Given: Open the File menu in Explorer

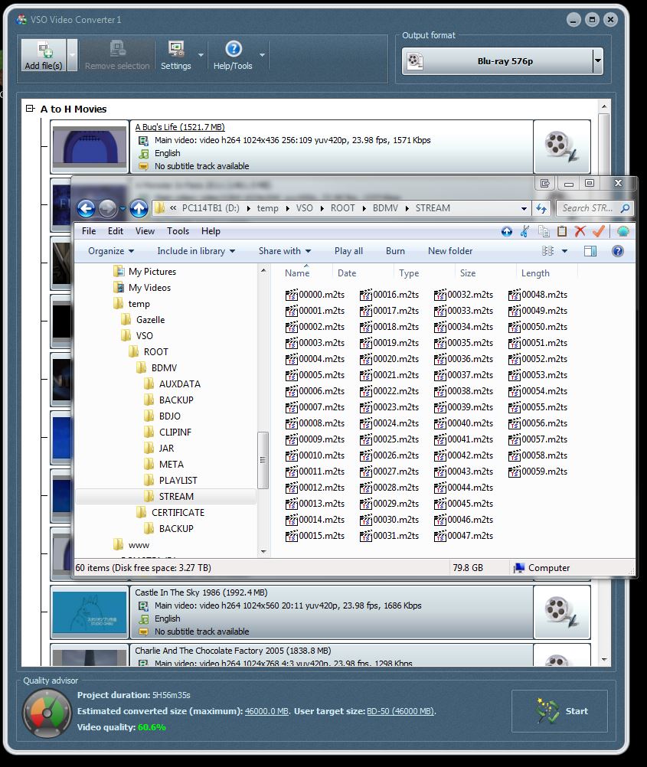Looking at the screenshot, I should click(89, 231).
